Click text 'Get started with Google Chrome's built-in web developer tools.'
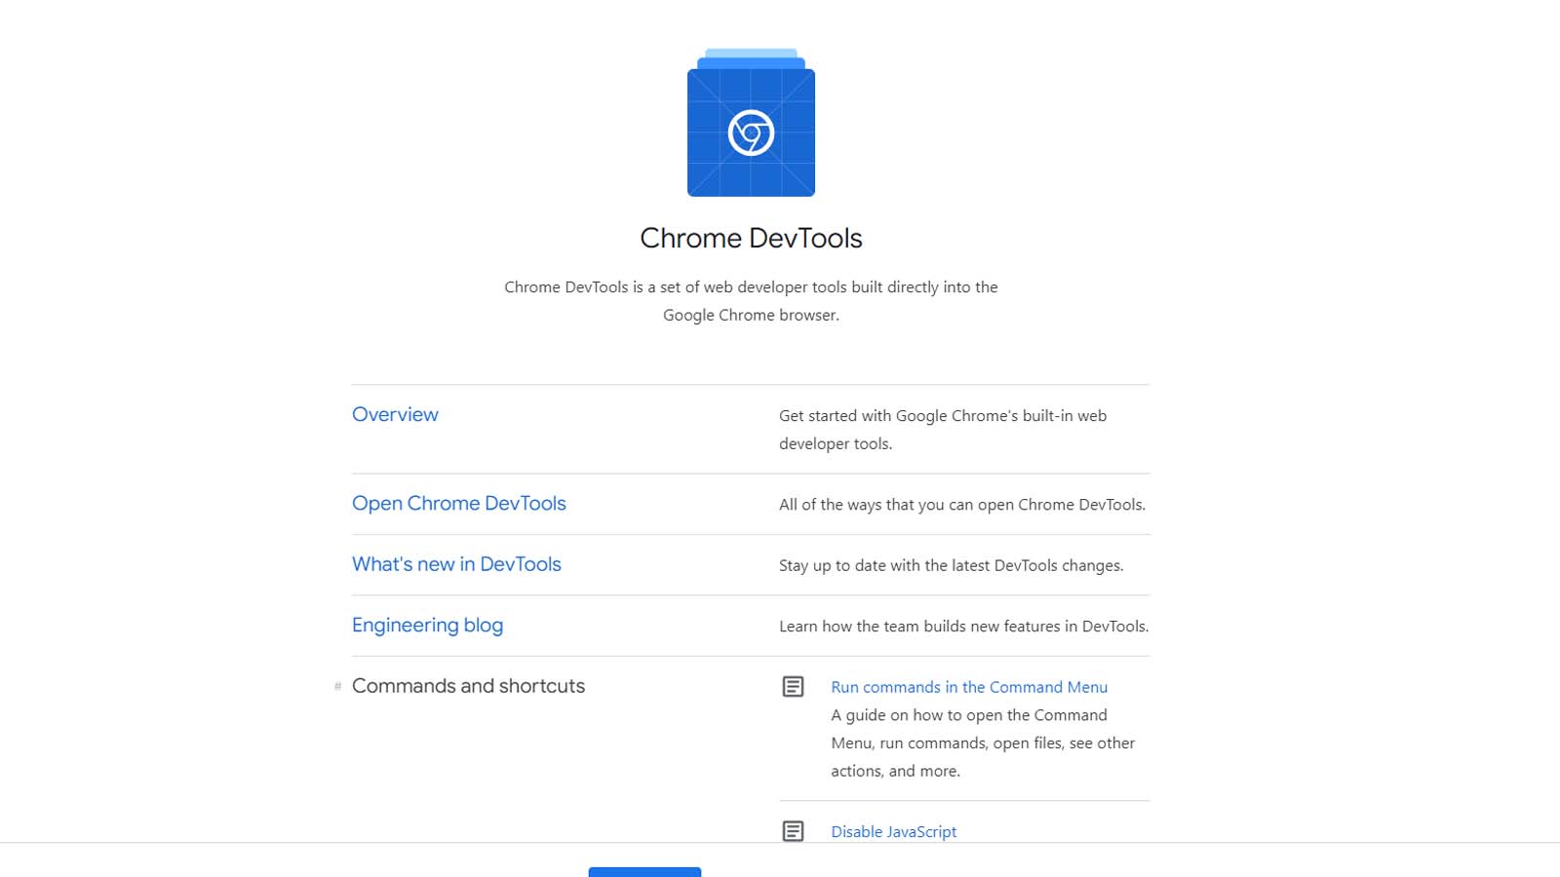The image size is (1560, 877). 943,430
